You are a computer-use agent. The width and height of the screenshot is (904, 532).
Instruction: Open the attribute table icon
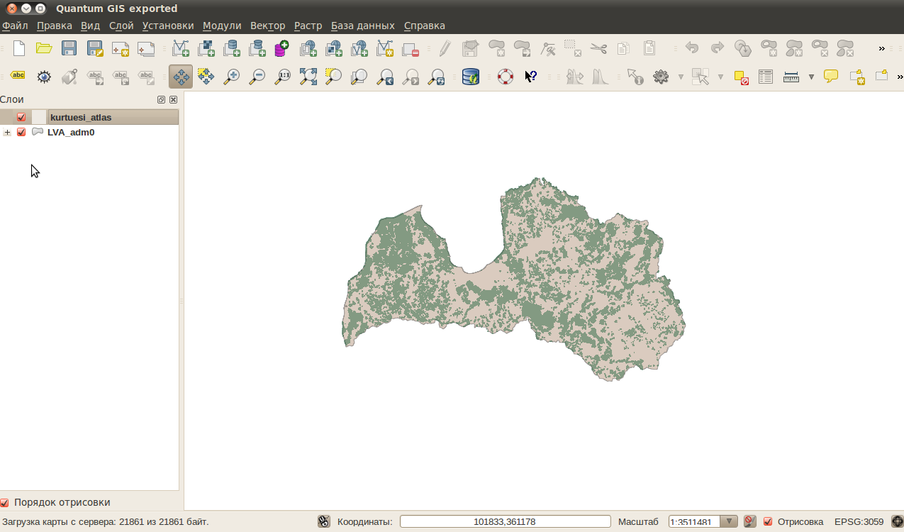[x=765, y=77]
